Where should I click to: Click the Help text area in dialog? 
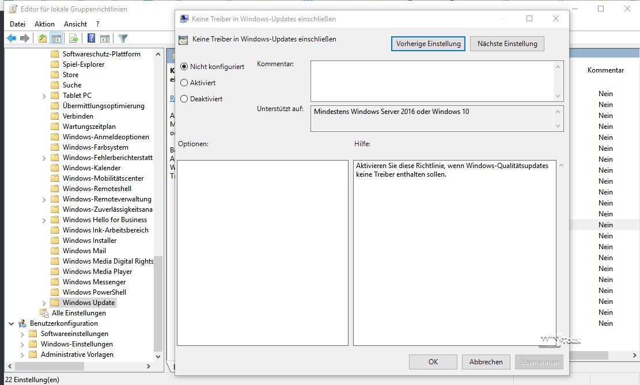(455, 253)
